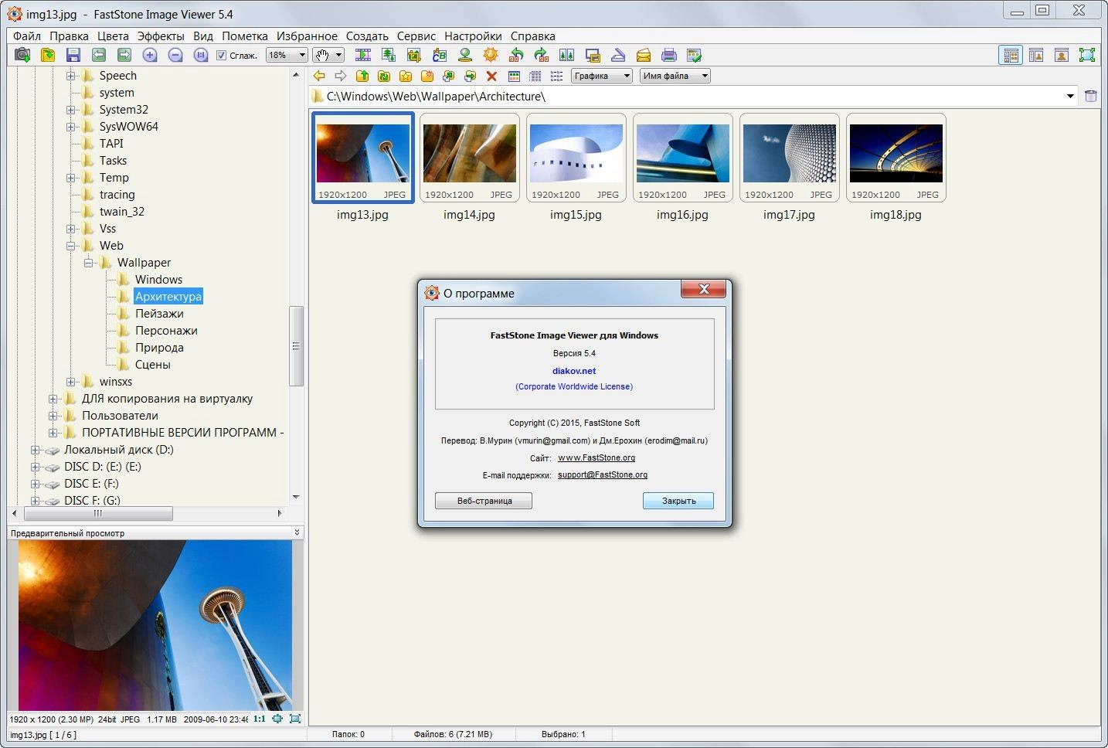Collapse the Wallpaper folder node

point(88,263)
